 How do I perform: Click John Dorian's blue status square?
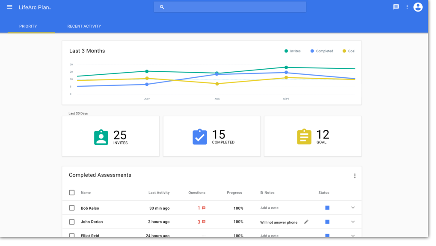click(327, 222)
